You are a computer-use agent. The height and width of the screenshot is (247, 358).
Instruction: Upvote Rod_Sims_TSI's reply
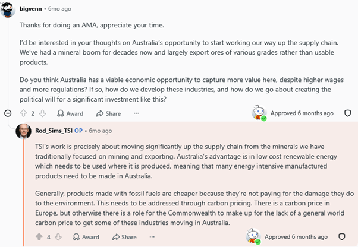click(39, 237)
